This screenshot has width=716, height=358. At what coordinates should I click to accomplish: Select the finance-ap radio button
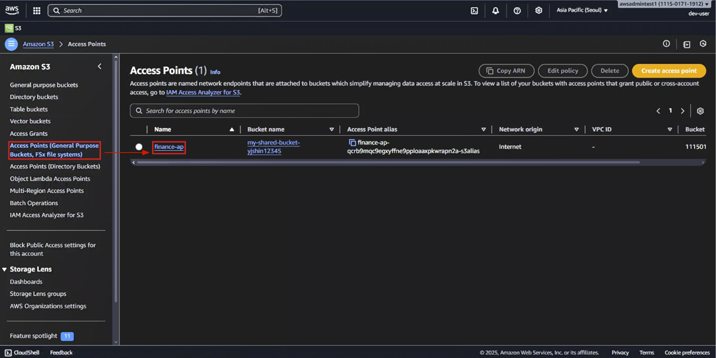(x=139, y=147)
